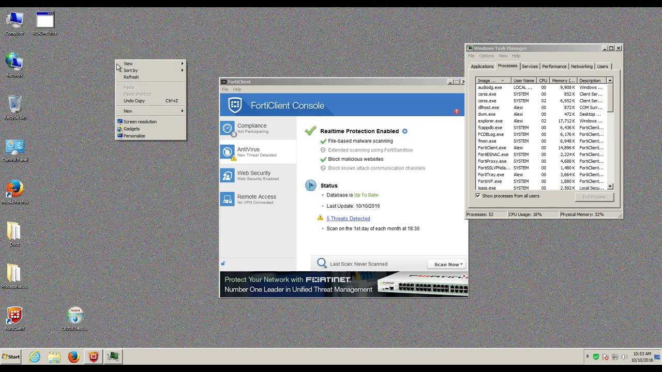Open Personalize from context menu
This screenshot has width=662, height=372.
(x=151, y=136)
